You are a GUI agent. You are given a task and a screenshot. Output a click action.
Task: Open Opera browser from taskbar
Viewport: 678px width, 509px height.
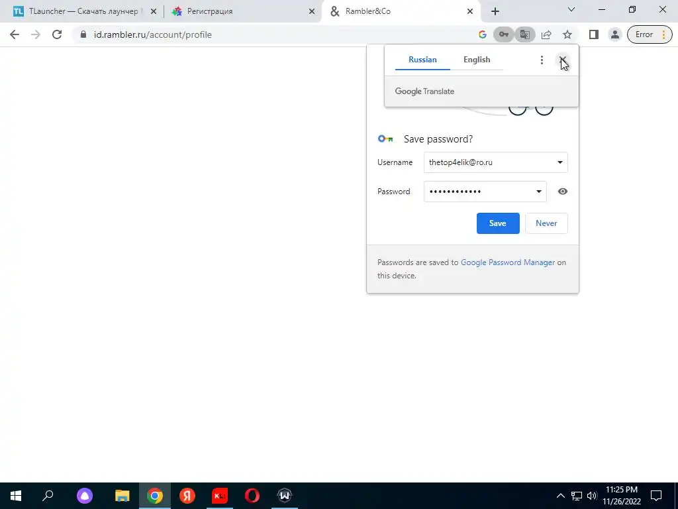(252, 496)
